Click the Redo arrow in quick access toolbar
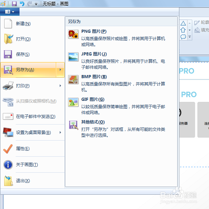The width and height of the screenshot is (209, 209). (x=29, y=3)
